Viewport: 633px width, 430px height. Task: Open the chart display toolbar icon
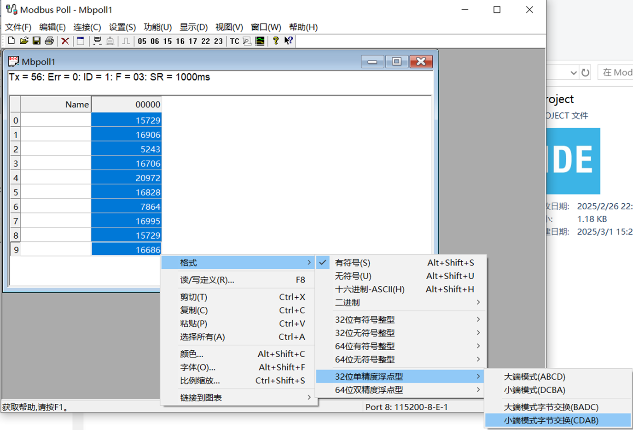(260, 41)
